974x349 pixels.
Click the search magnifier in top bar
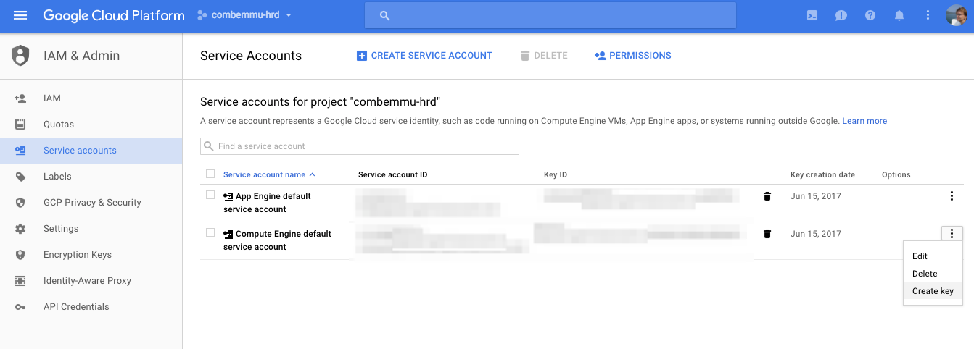click(x=385, y=15)
